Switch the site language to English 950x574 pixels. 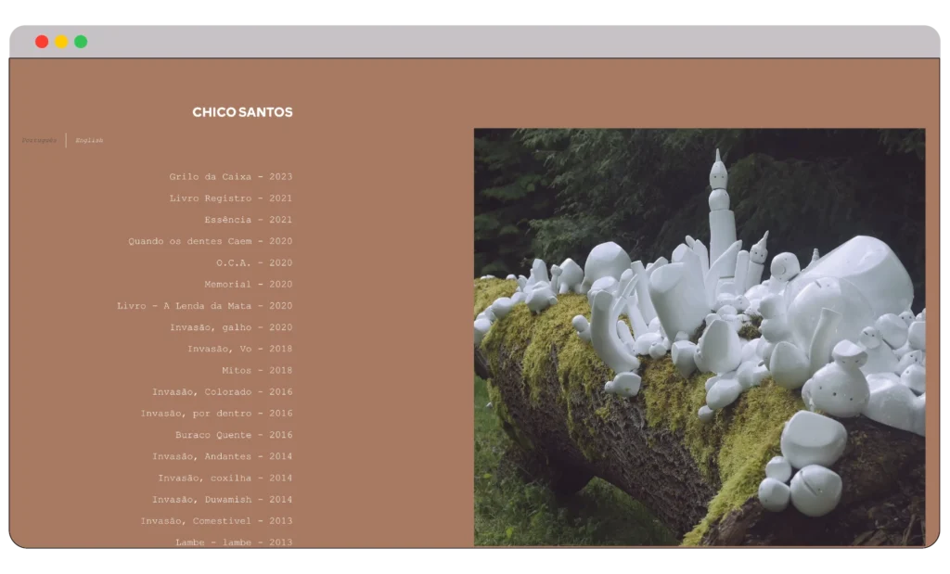click(x=89, y=141)
